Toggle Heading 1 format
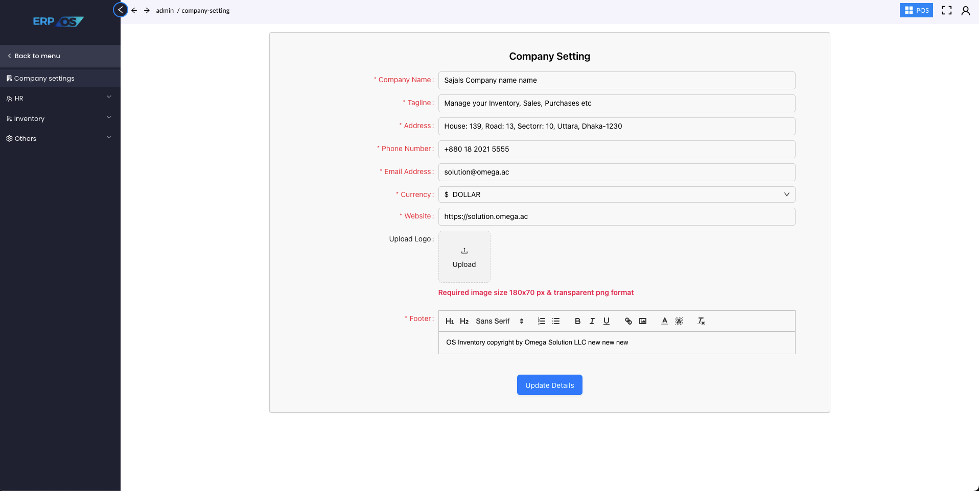The image size is (979, 491). coord(450,321)
